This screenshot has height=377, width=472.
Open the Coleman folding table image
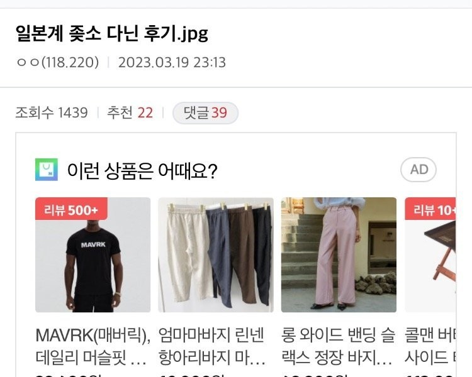[x=430, y=254]
